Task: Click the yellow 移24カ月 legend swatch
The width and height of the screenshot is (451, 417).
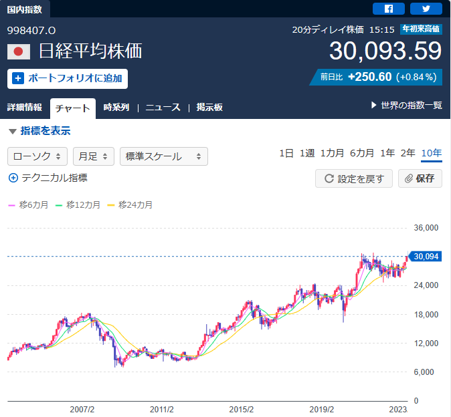Action: [110, 205]
